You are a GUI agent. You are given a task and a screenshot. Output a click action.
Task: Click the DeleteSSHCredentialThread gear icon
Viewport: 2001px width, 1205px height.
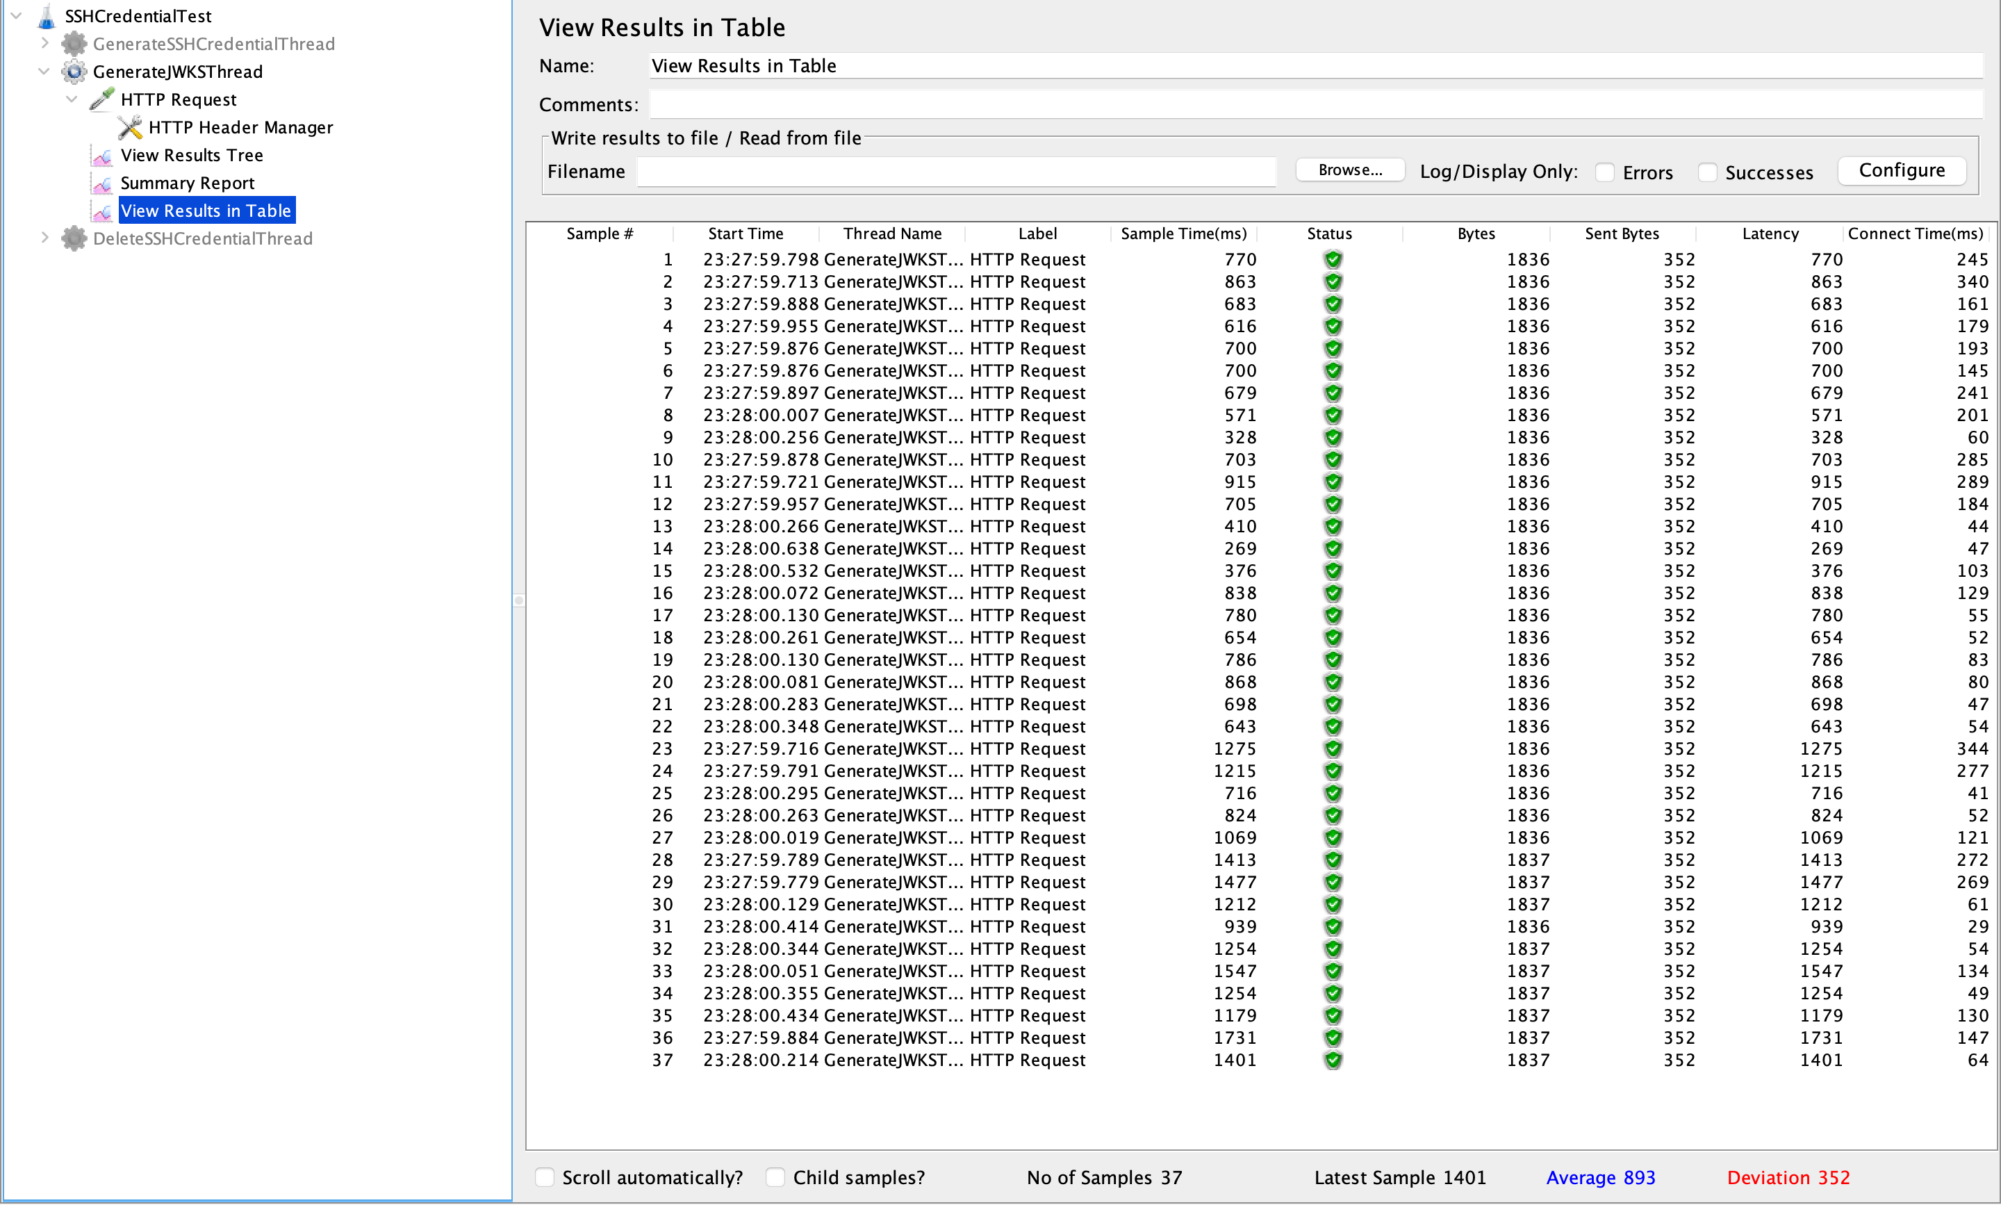point(74,239)
